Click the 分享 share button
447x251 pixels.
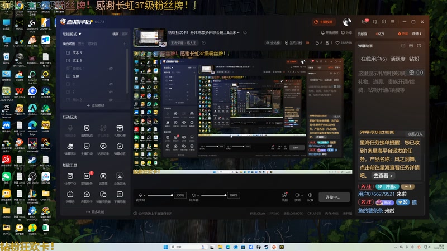click(x=346, y=33)
